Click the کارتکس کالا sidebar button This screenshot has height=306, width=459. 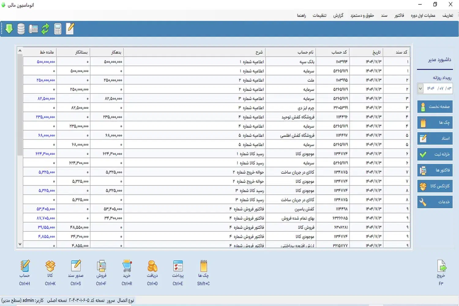(x=435, y=186)
